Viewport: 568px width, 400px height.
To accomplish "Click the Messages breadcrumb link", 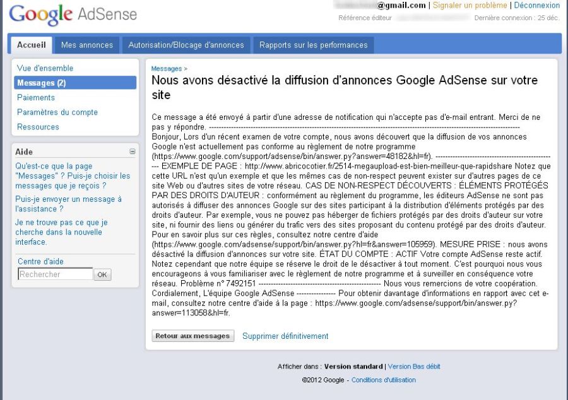I will (x=167, y=69).
